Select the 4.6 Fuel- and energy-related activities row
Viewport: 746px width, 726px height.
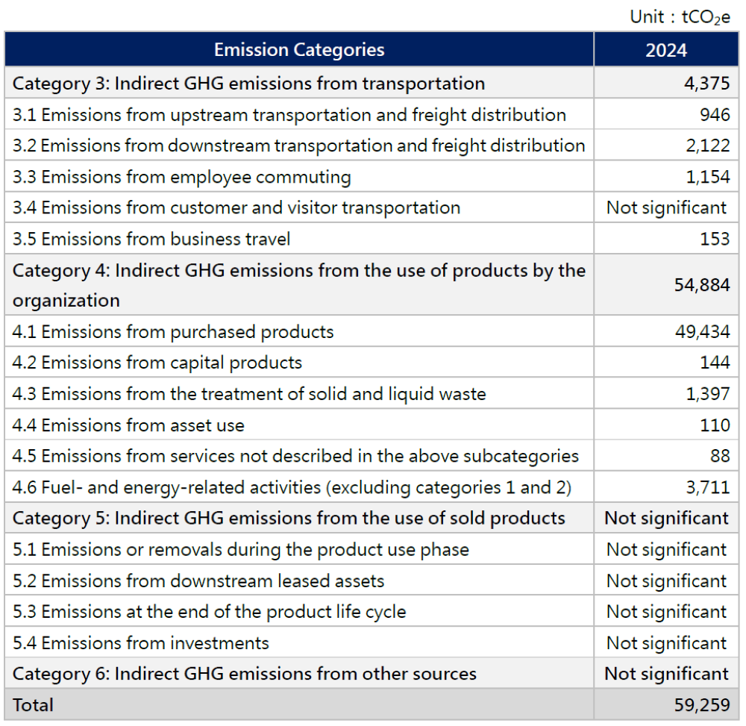point(292,488)
